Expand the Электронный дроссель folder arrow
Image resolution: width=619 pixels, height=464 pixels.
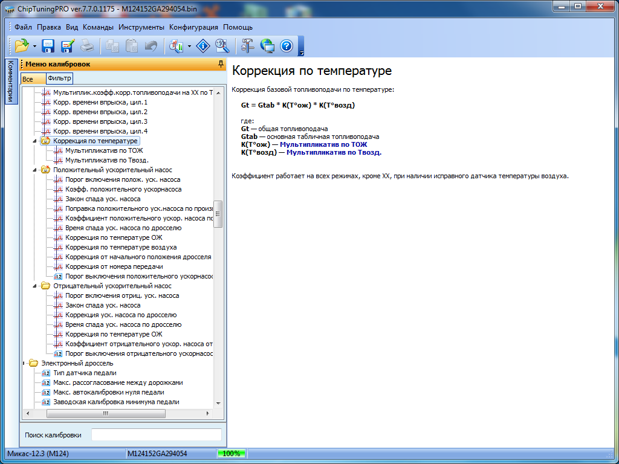pos(24,363)
